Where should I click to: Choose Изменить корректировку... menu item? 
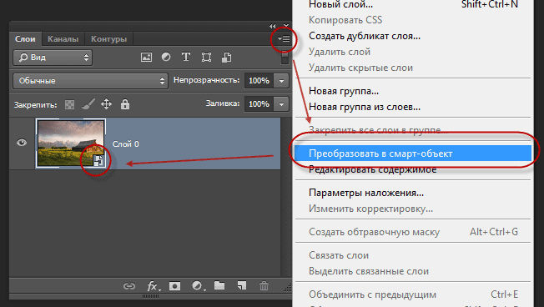click(413, 209)
